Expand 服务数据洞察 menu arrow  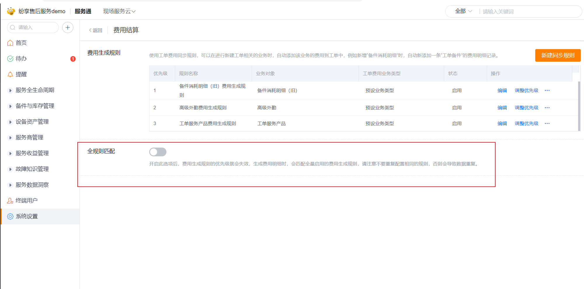pos(10,185)
